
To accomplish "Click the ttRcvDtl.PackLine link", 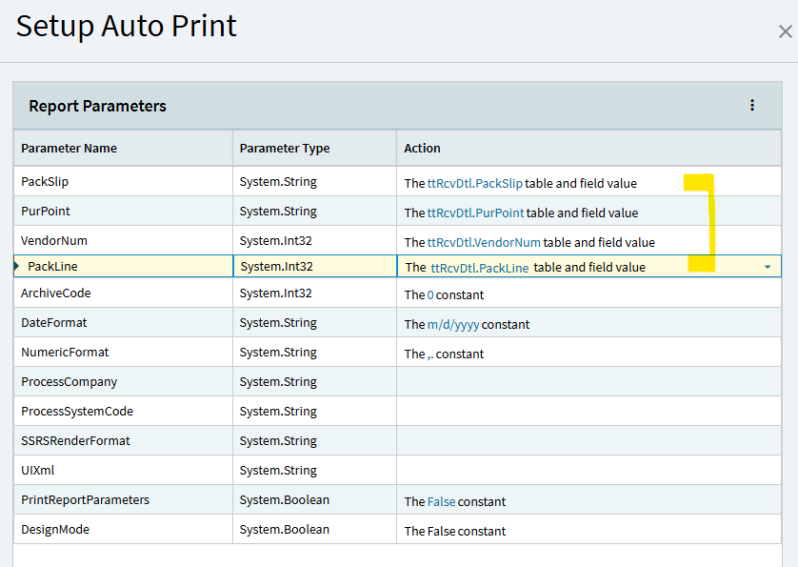I will pyautogui.click(x=479, y=268).
